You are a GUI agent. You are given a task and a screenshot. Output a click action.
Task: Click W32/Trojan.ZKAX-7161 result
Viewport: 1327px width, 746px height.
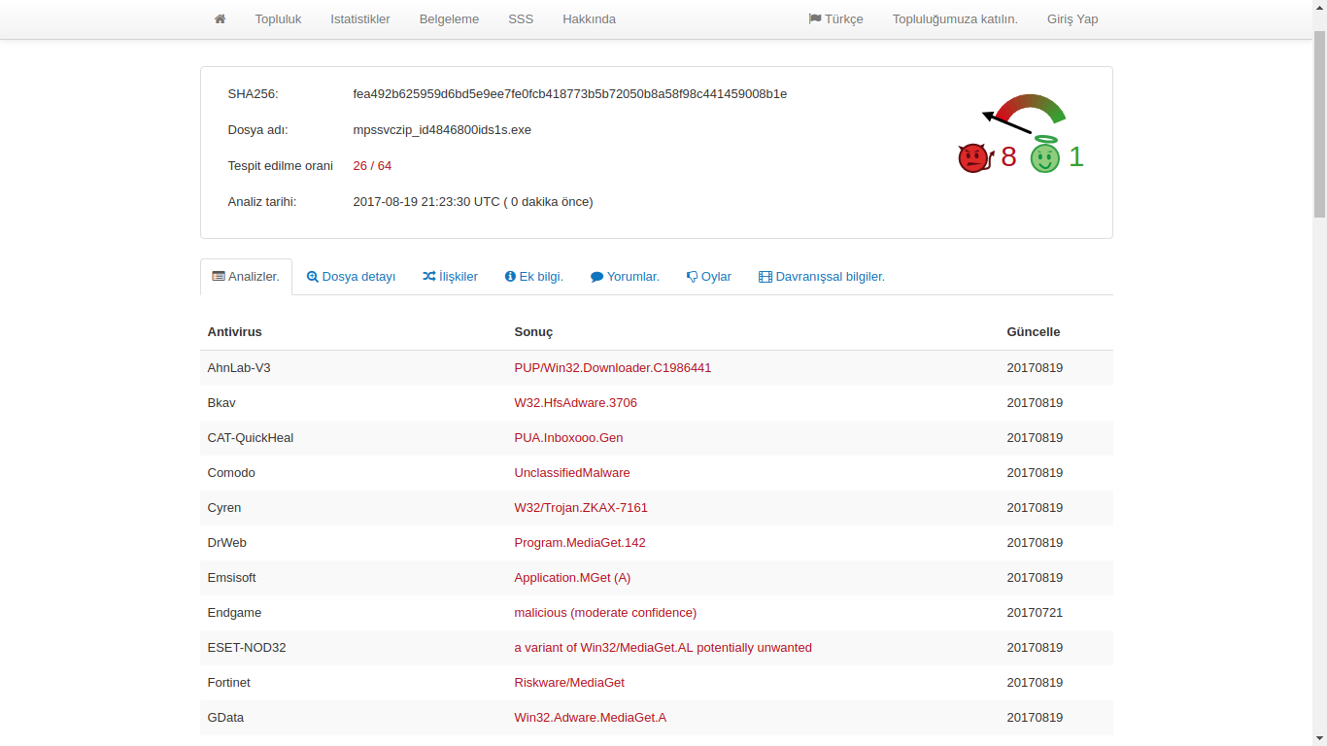[x=581, y=508]
